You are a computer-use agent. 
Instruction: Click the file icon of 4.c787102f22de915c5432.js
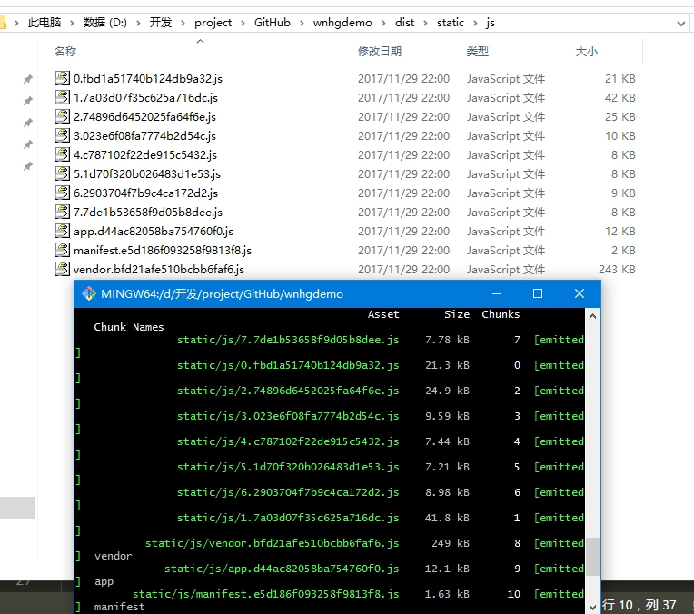63,154
